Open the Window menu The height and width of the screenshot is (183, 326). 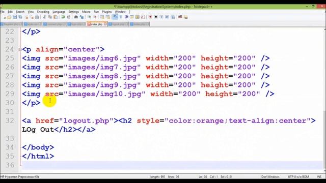coord(120,12)
